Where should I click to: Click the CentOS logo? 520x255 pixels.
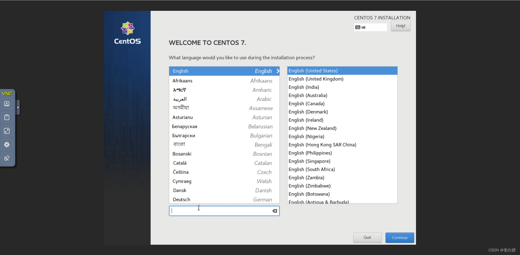click(128, 33)
